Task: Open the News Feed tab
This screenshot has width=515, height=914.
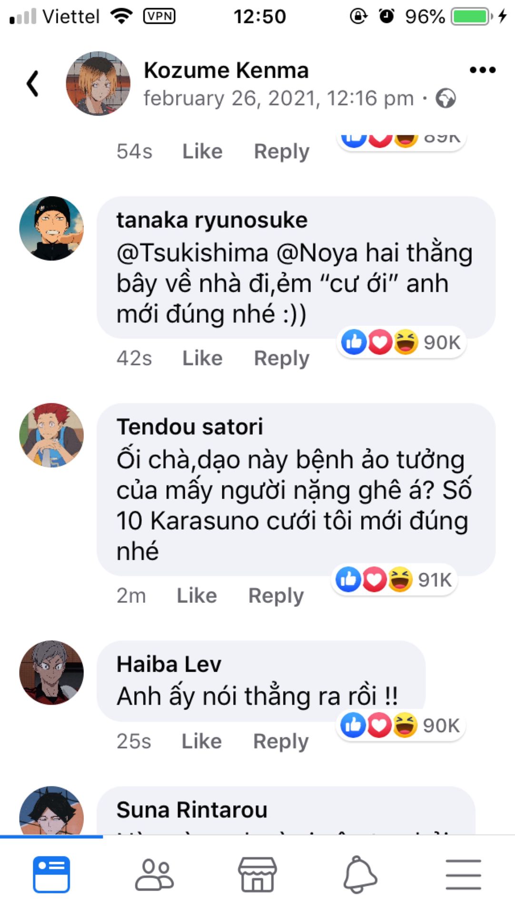Action: click(51, 874)
